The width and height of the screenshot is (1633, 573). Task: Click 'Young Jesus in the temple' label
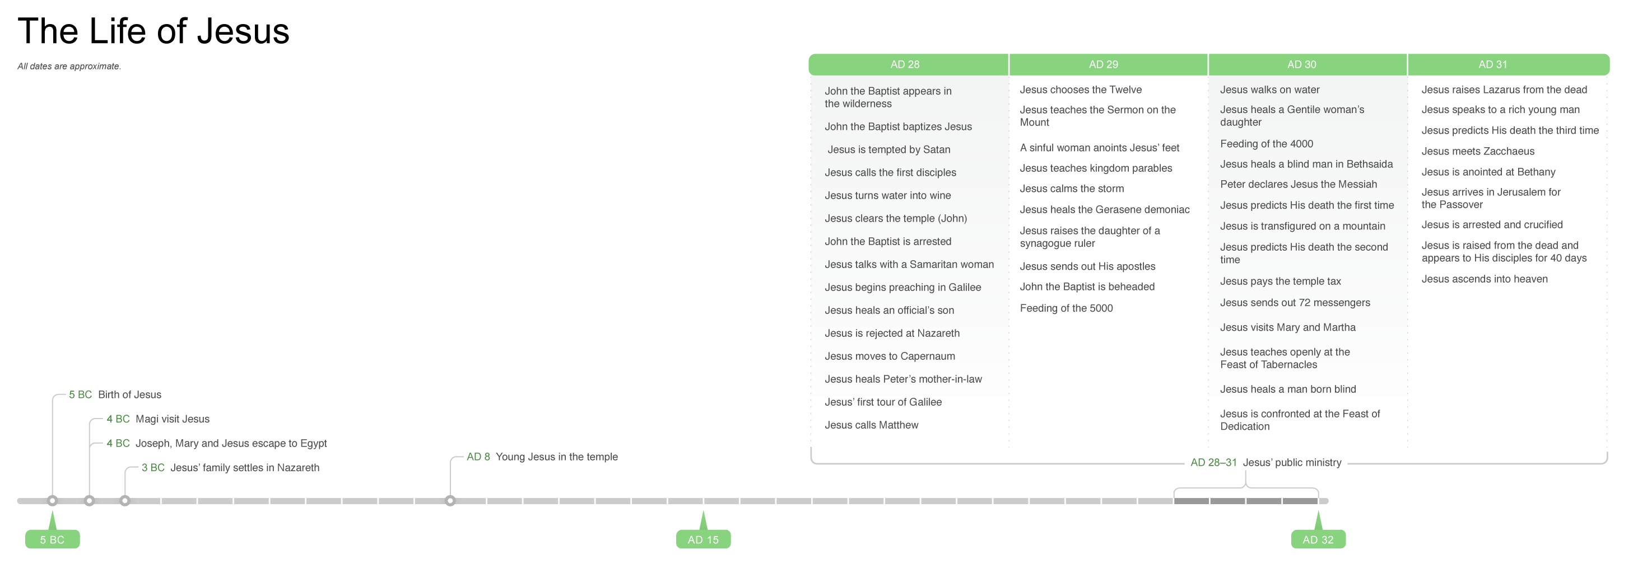[x=556, y=457]
